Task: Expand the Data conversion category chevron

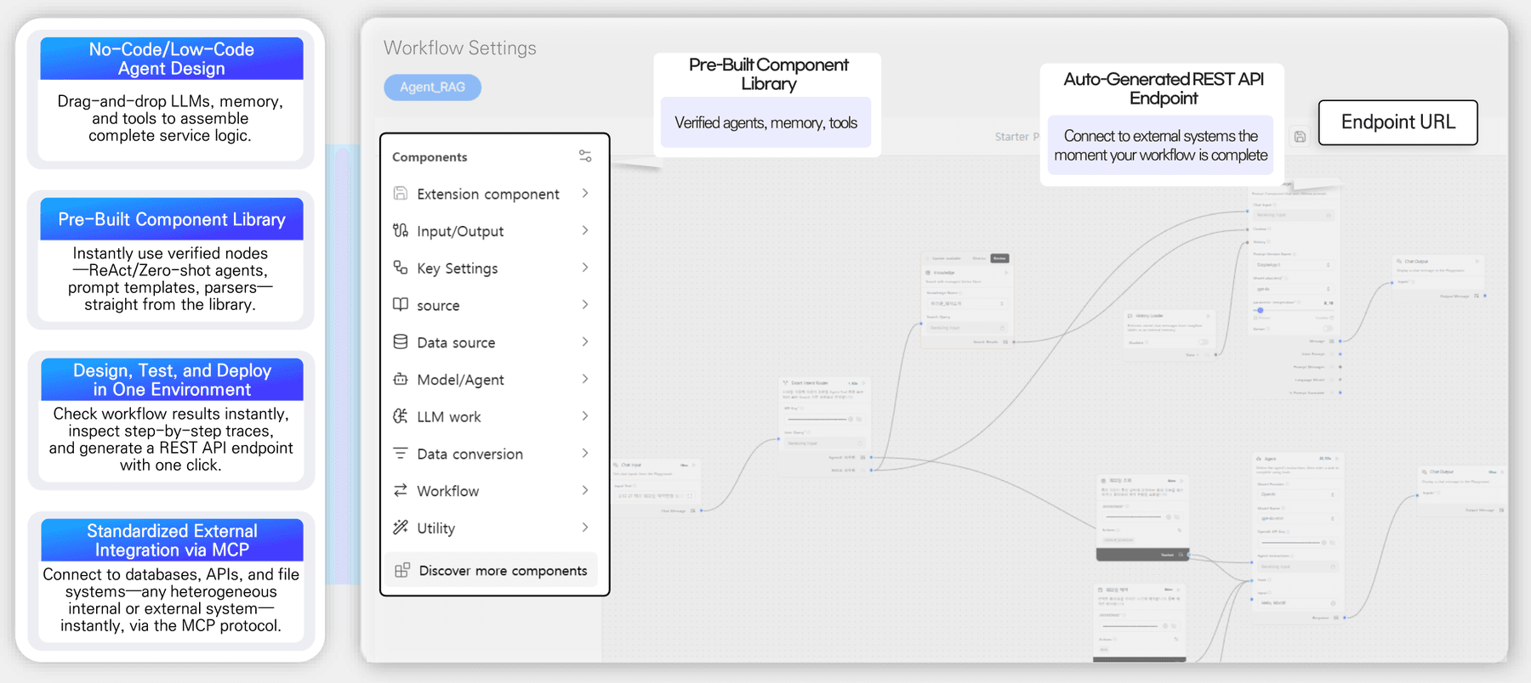Action: [x=585, y=453]
